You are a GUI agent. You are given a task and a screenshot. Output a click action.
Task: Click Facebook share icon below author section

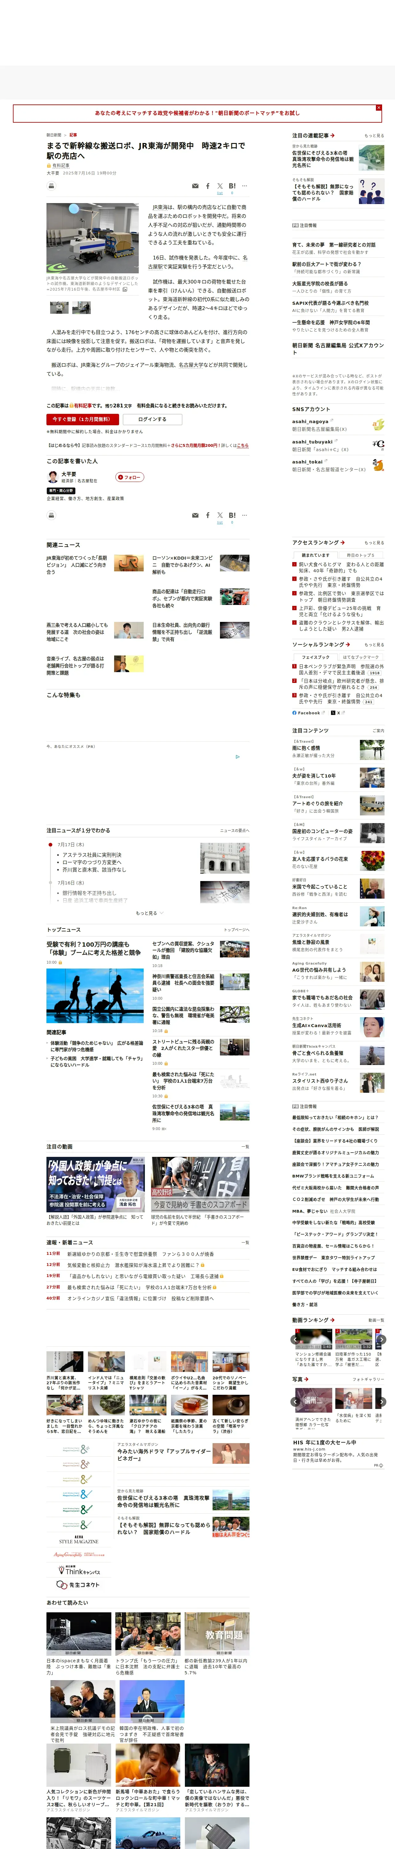tap(208, 515)
